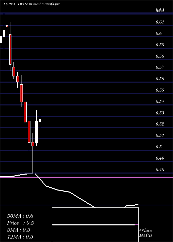Click the white MACD line in the boxed panel

click(x=93, y=225)
